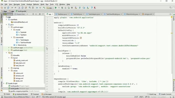
Task: Click the Find magnifier icon
Action: pos(30,8)
